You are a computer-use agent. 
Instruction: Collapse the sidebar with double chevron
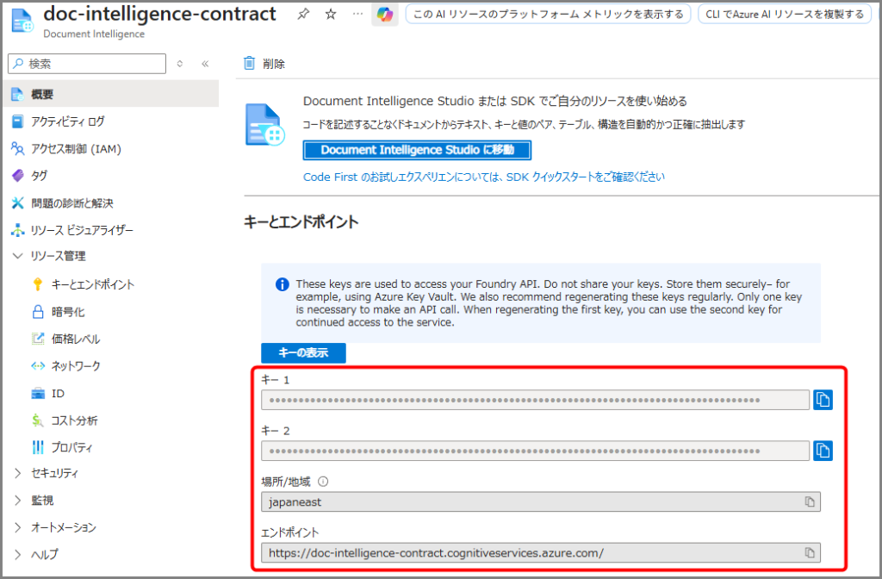tap(205, 64)
